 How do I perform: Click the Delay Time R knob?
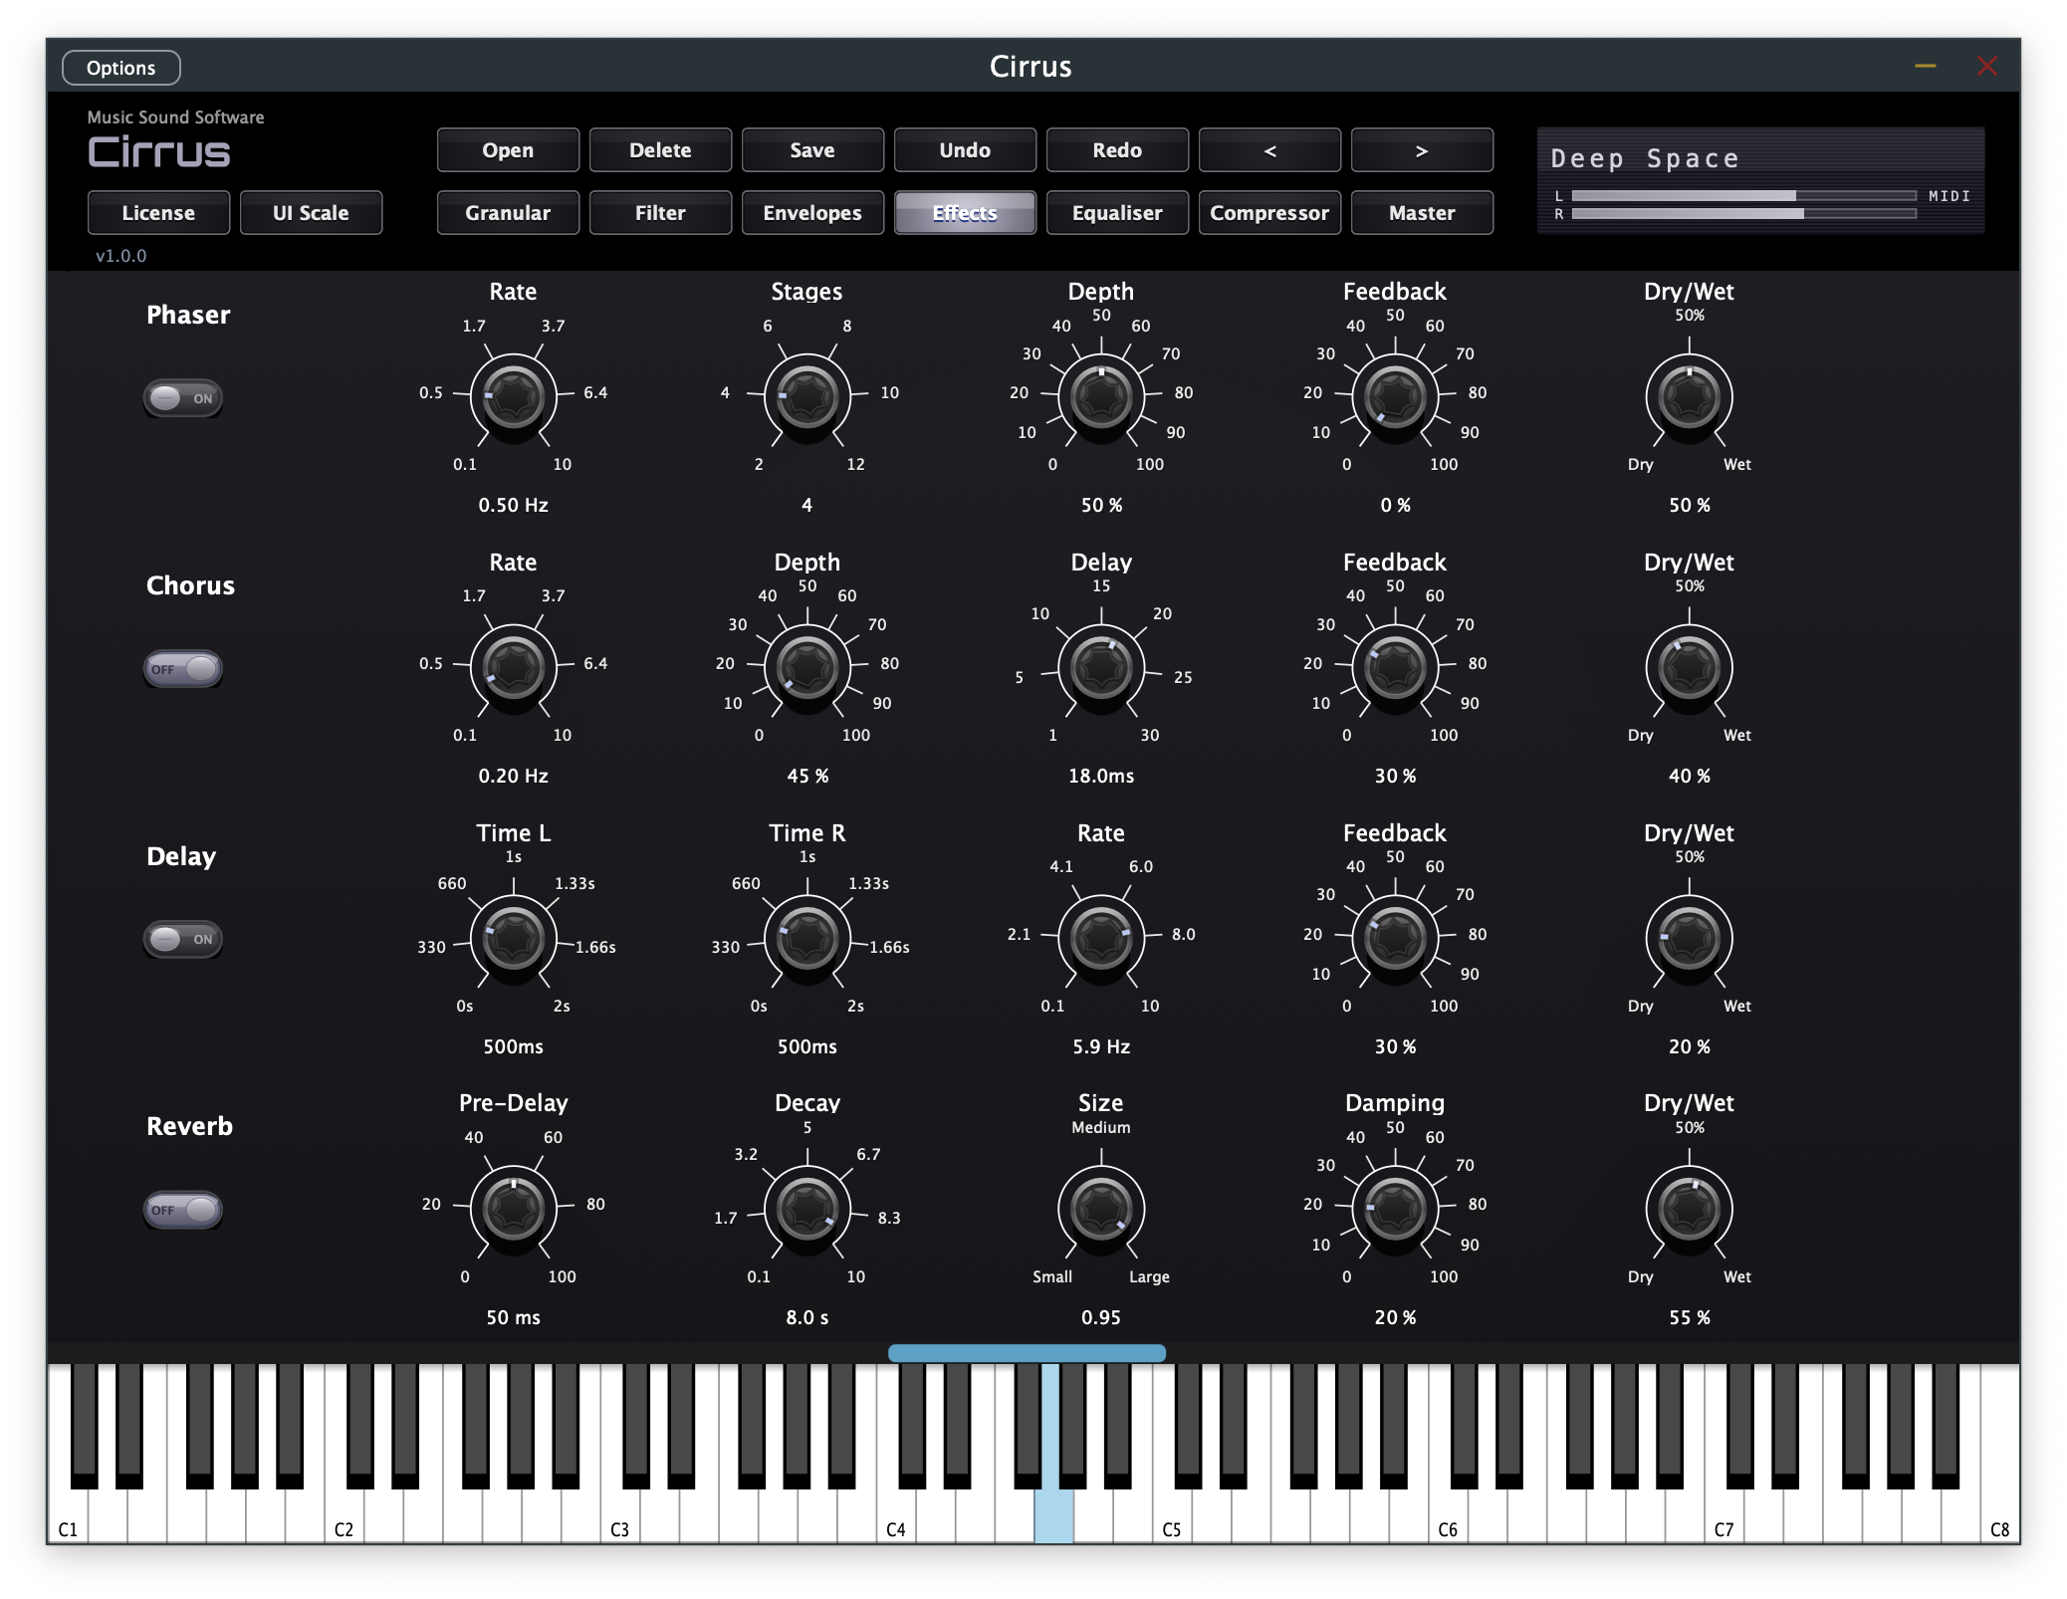[807, 938]
